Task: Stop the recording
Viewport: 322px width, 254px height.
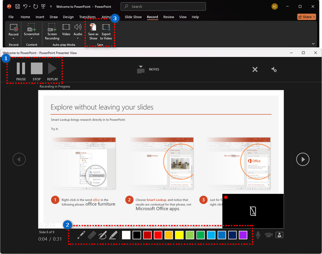Action: (37, 71)
